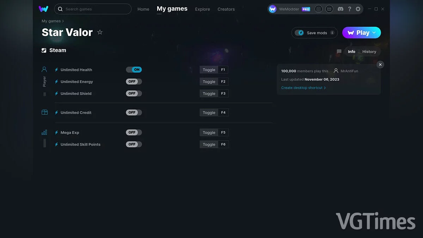Turn off Unlimited Health toggle
This screenshot has width=423, height=238.
134,70
